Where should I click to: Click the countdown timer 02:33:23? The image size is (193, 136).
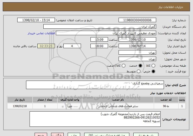pyautogui.click(x=46, y=46)
